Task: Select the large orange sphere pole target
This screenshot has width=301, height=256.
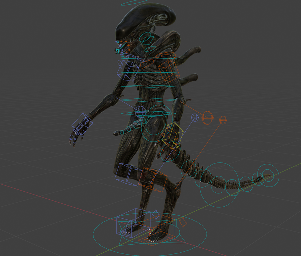Action: (x=207, y=117)
